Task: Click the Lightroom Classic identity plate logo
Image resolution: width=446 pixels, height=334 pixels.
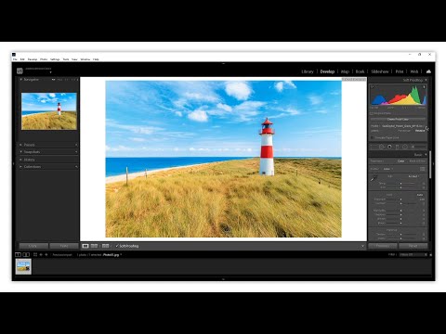Action: pos(20,71)
